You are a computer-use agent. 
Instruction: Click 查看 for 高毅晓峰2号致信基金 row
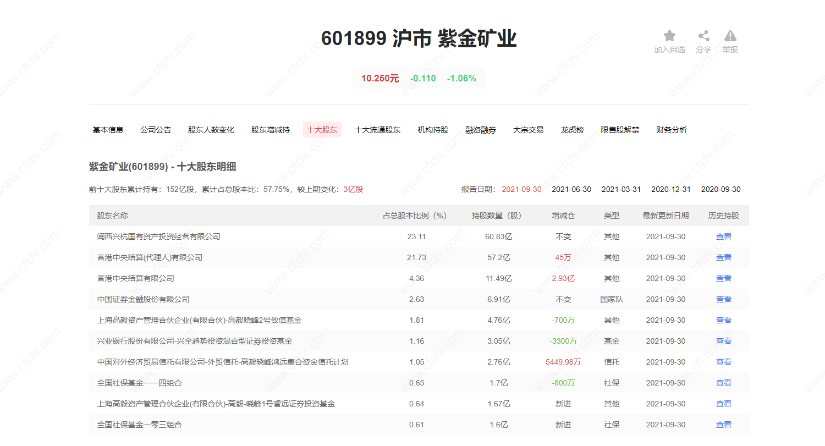pos(724,320)
